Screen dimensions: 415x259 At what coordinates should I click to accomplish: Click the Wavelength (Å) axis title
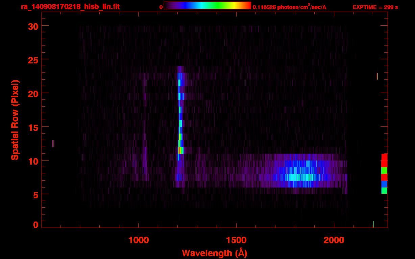[x=215, y=253]
